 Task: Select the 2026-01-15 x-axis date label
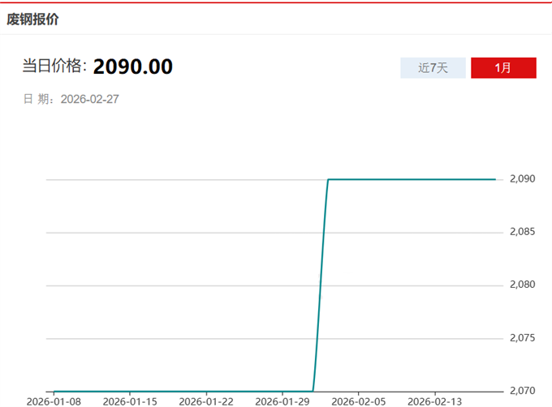click(130, 401)
